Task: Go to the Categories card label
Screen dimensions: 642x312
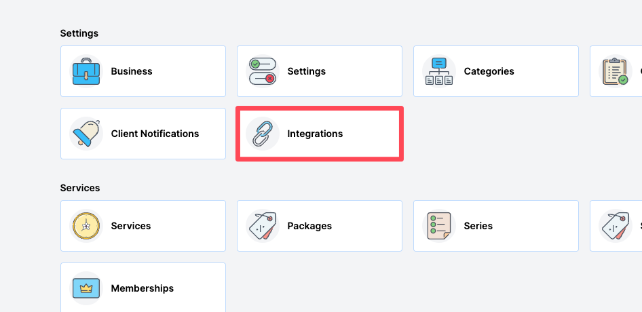Action: click(489, 71)
